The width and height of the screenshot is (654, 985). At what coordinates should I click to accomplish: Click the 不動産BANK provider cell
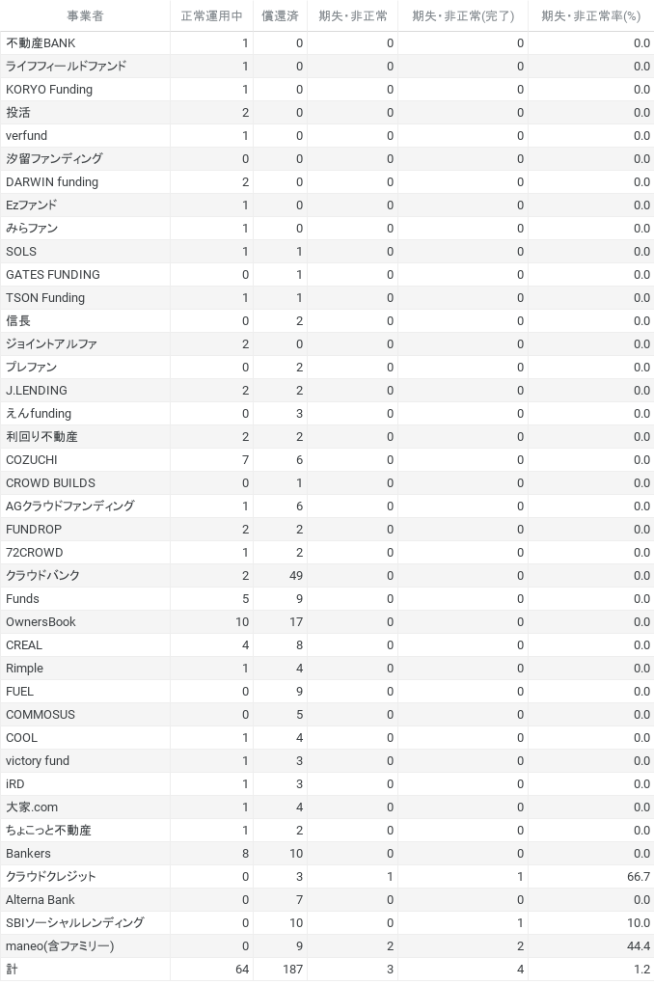[x=85, y=43]
